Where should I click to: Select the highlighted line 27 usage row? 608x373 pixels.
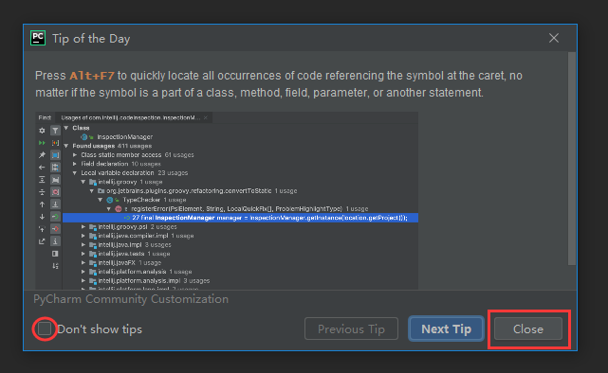tap(240, 218)
